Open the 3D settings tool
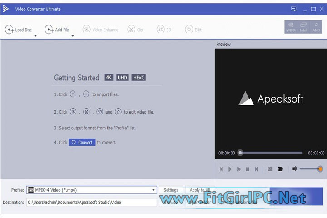The width and height of the screenshot is (327, 218). 160,30
